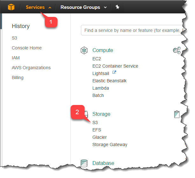The image size is (195, 178).
Task: Open S3 under Storage
Action: click(95, 122)
